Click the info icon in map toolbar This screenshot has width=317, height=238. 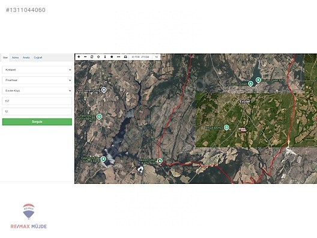click(105, 57)
